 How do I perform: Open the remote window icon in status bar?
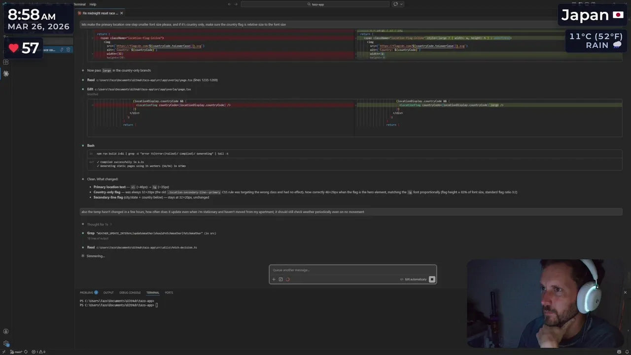(x=3, y=352)
